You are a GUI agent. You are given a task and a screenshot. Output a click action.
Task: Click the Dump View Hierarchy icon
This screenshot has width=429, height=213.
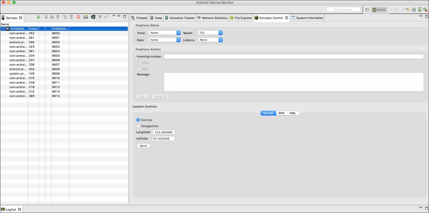pyautogui.click(x=93, y=18)
